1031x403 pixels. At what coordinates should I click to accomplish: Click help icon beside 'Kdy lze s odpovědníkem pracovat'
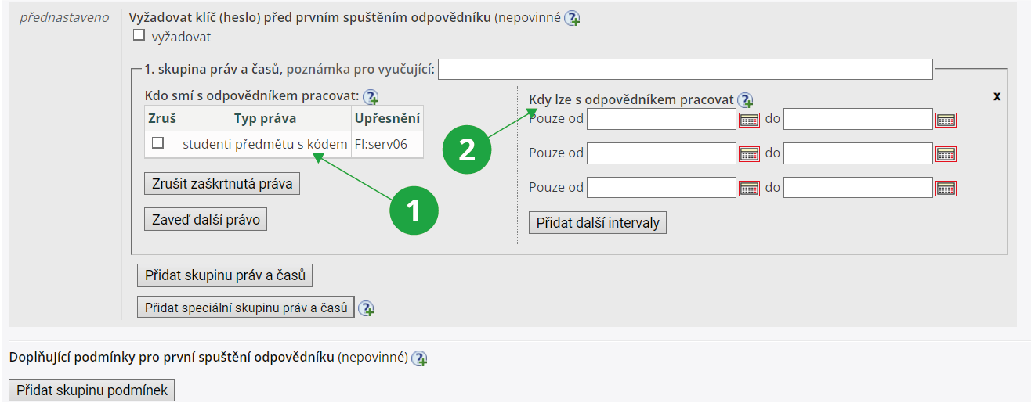pyautogui.click(x=745, y=100)
